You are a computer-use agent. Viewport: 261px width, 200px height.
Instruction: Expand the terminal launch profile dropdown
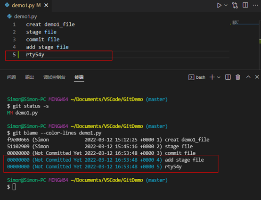click(219, 77)
